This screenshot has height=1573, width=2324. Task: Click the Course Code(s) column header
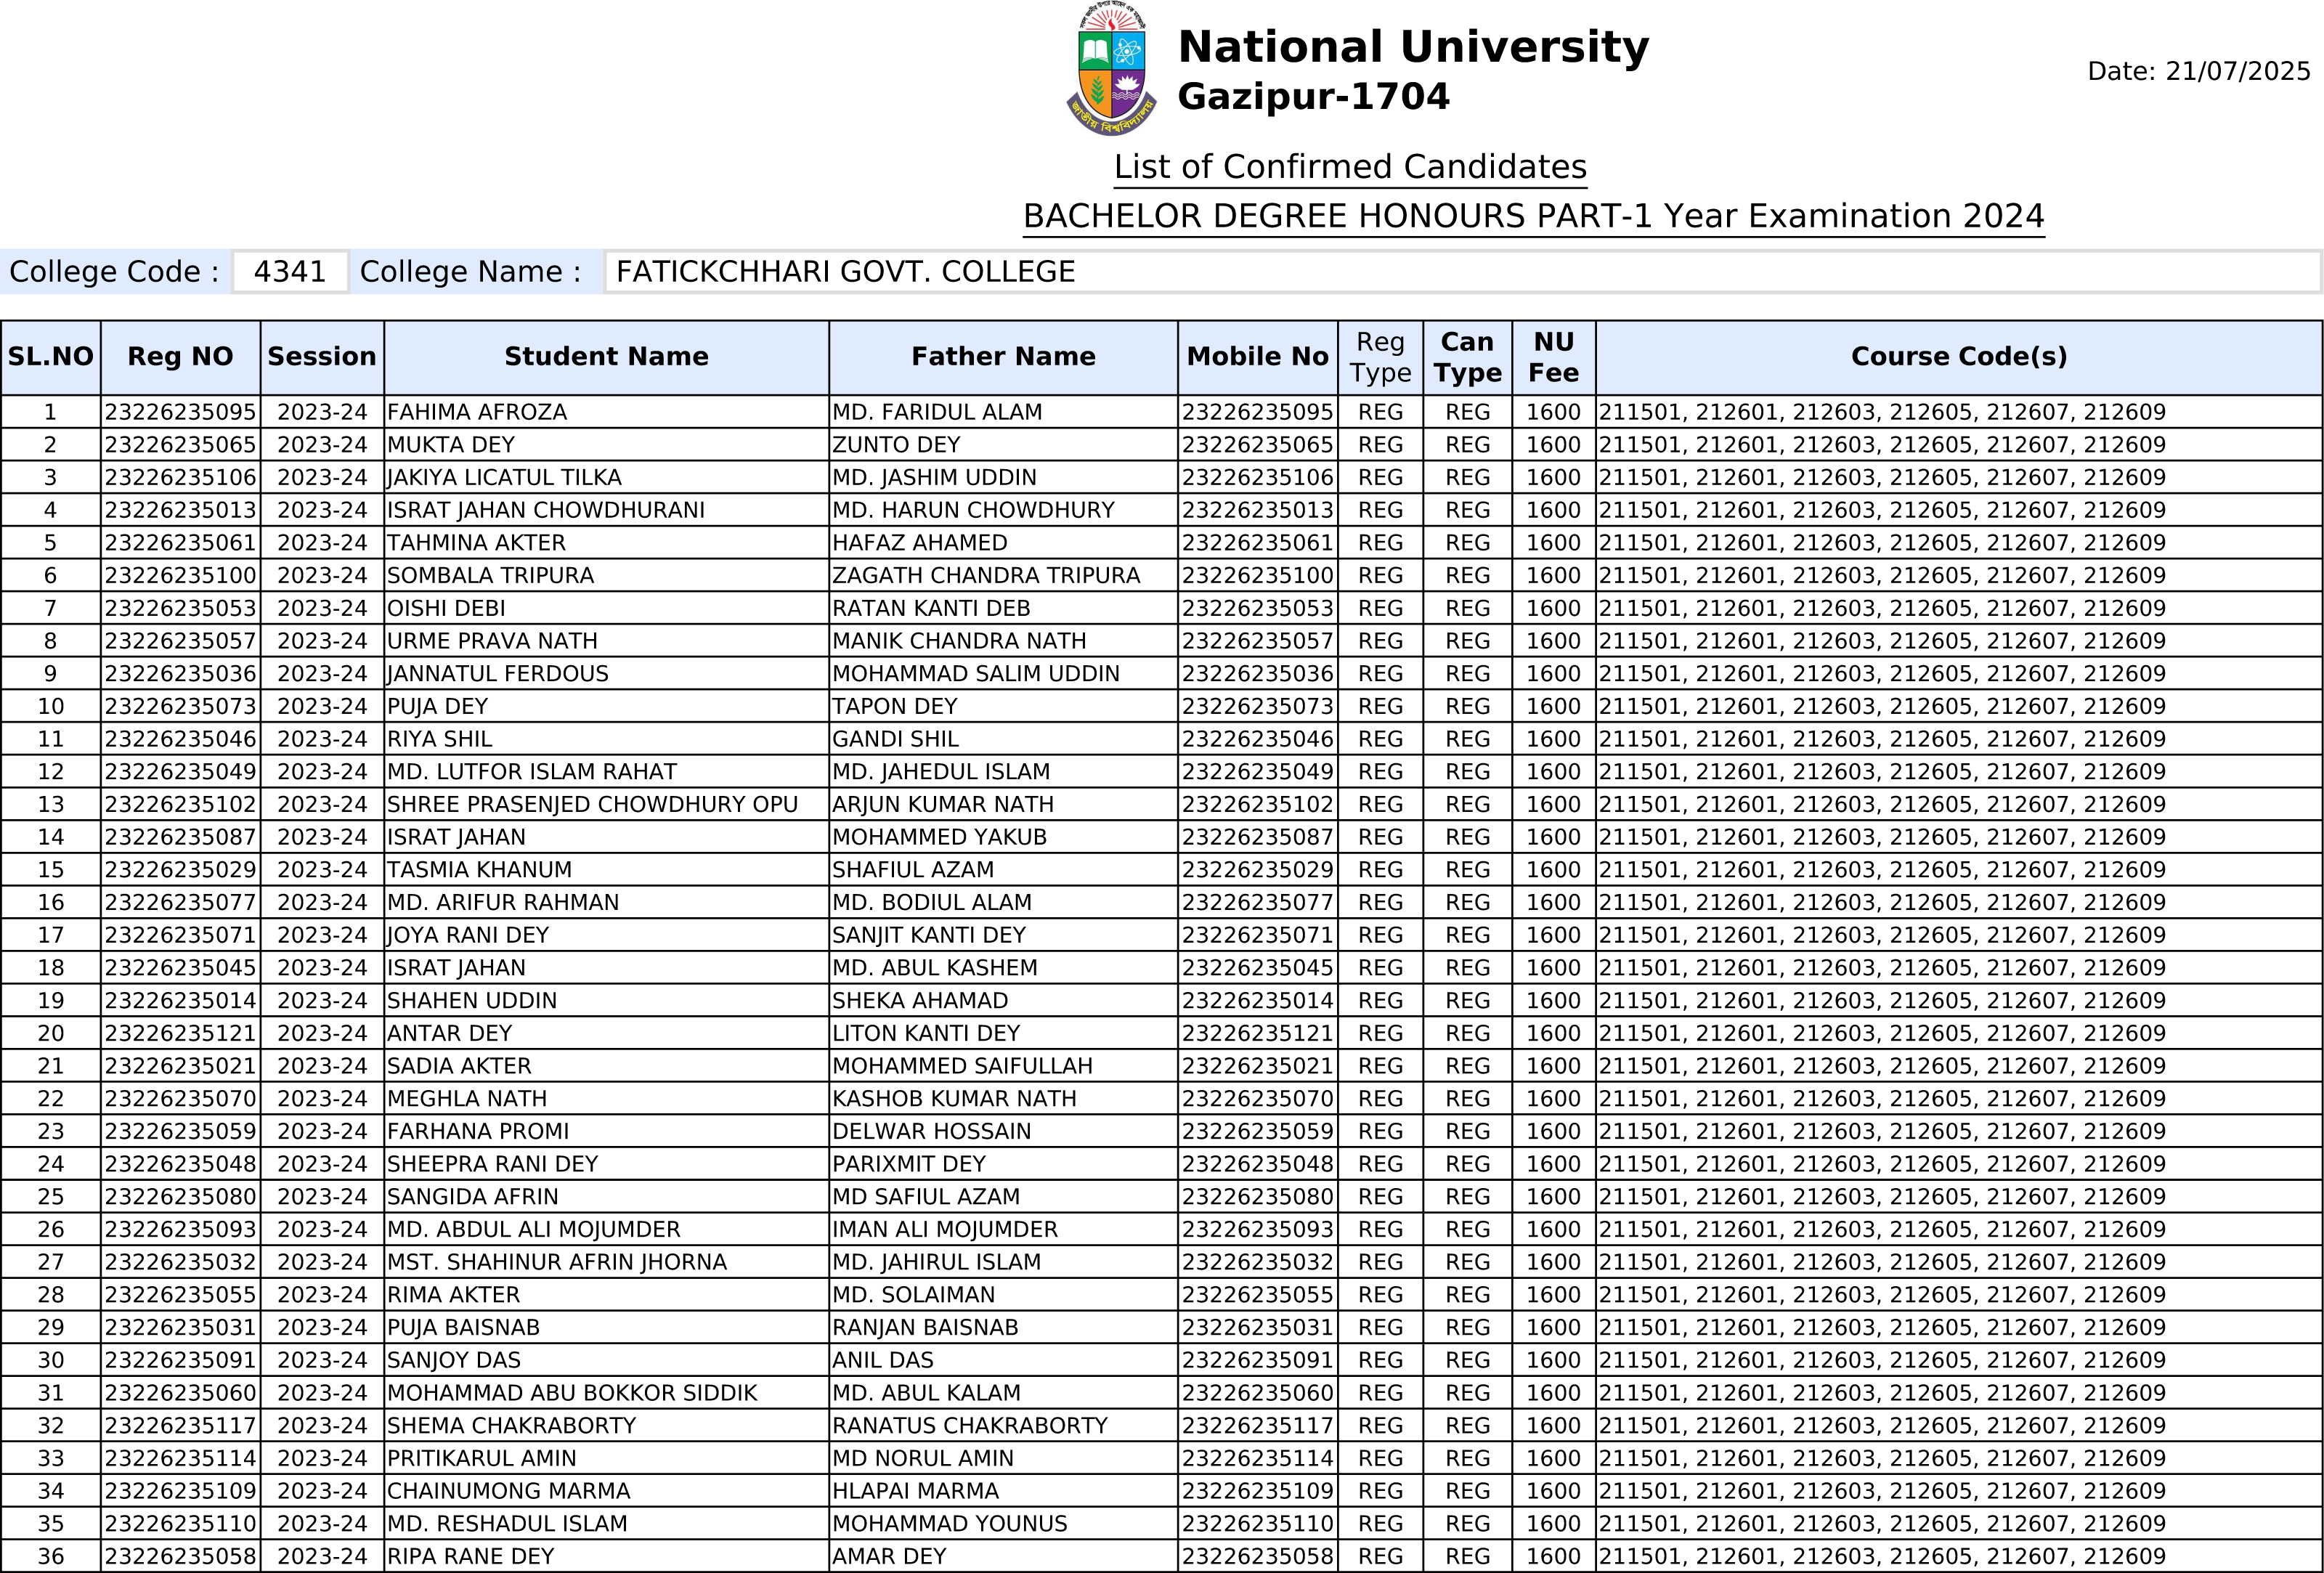(x=1958, y=357)
